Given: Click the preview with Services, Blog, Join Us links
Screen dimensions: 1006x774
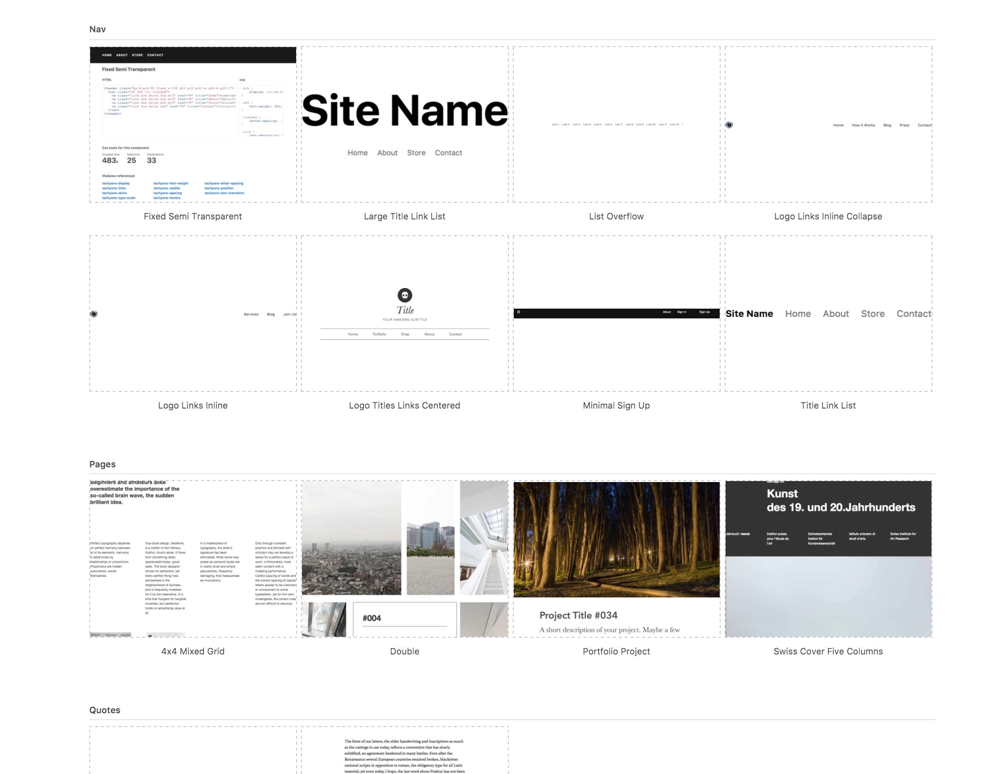Looking at the screenshot, I should (193, 314).
